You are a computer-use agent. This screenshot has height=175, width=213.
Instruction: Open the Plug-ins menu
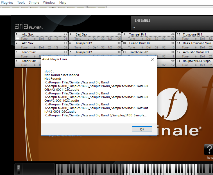coord(7,3)
